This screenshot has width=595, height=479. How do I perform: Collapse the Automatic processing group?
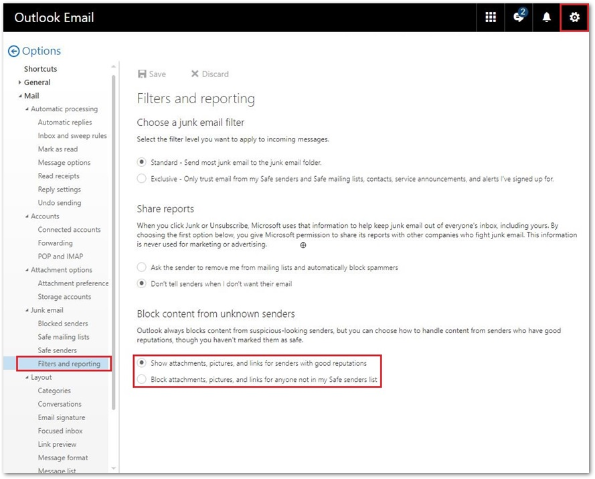(x=27, y=109)
